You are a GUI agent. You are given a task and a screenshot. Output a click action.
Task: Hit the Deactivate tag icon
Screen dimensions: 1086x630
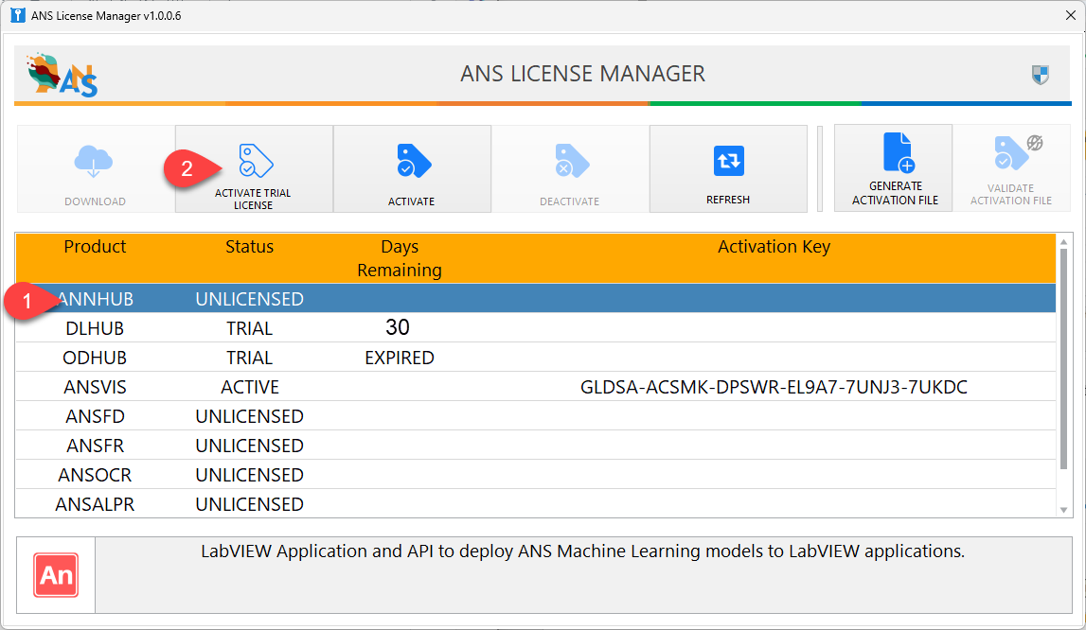tap(570, 162)
